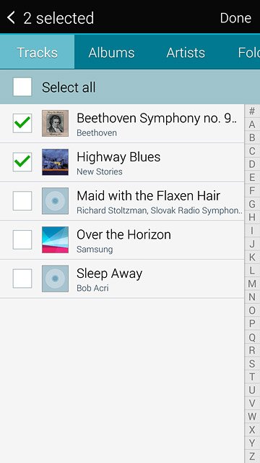Check the Over the Horizon checkbox
This screenshot has height=463, width=260.
(x=22, y=239)
